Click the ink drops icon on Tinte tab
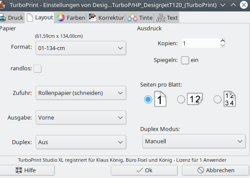The image size is (250, 178). 132,18
